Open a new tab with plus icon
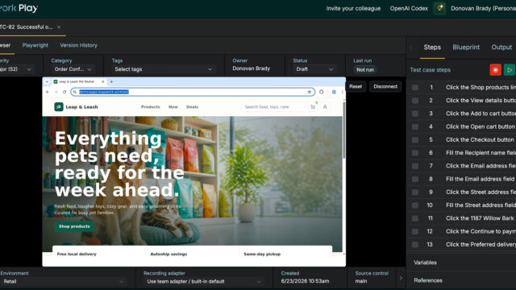Image resolution: width=516 pixels, height=290 pixels. [x=111, y=81]
